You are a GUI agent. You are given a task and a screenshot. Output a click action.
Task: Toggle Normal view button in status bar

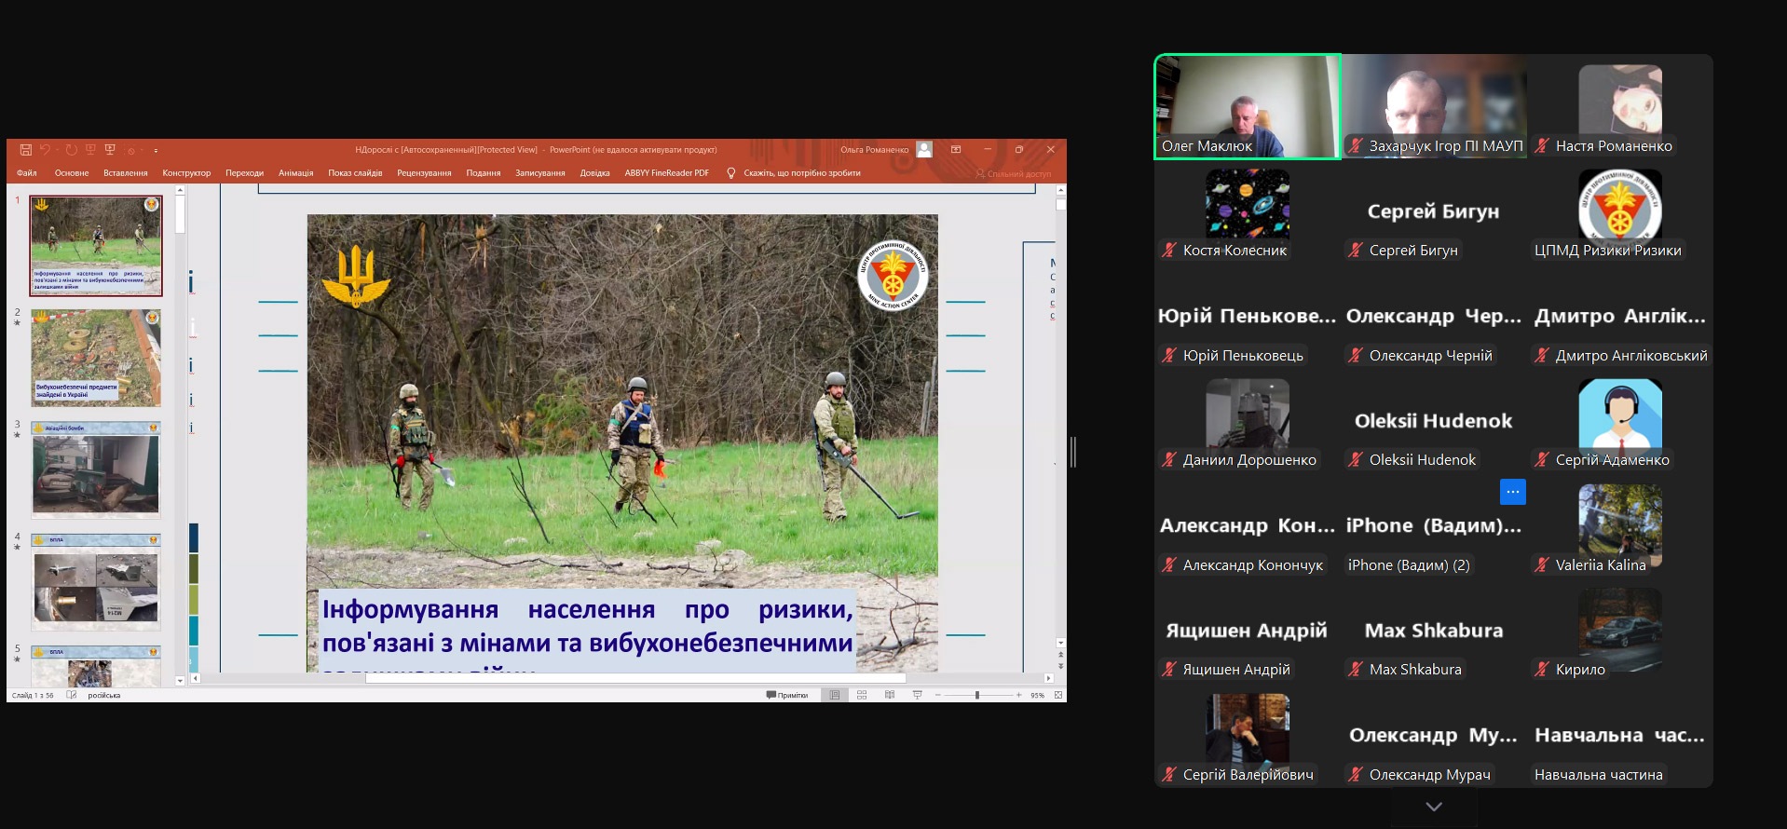(835, 695)
